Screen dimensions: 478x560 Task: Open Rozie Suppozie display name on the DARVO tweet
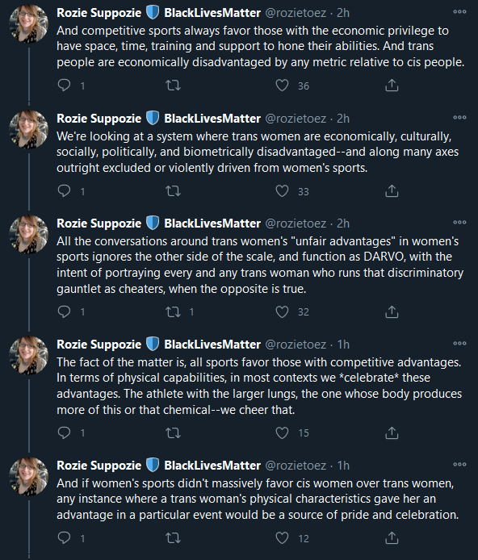[99, 224]
